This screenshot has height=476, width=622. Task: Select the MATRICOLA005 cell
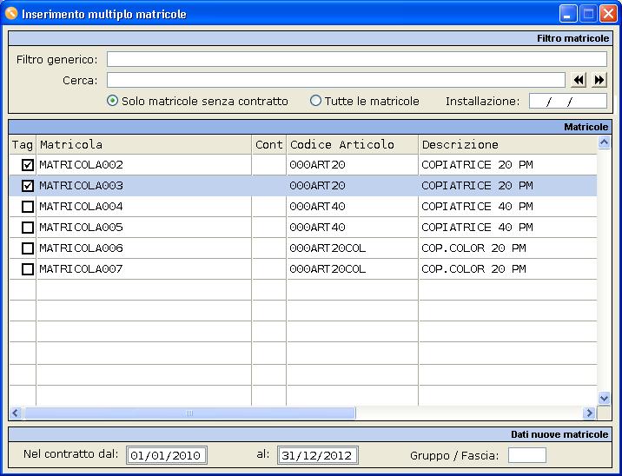point(144,228)
